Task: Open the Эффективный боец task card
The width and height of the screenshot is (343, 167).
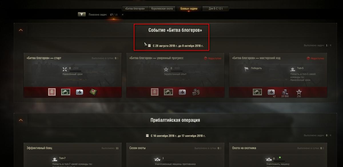Action: point(73,155)
